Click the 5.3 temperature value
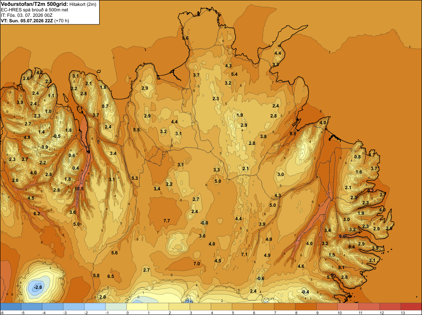Image resolution: width=422 pixels, height=315 pixels. pyautogui.click(x=135, y=178)
